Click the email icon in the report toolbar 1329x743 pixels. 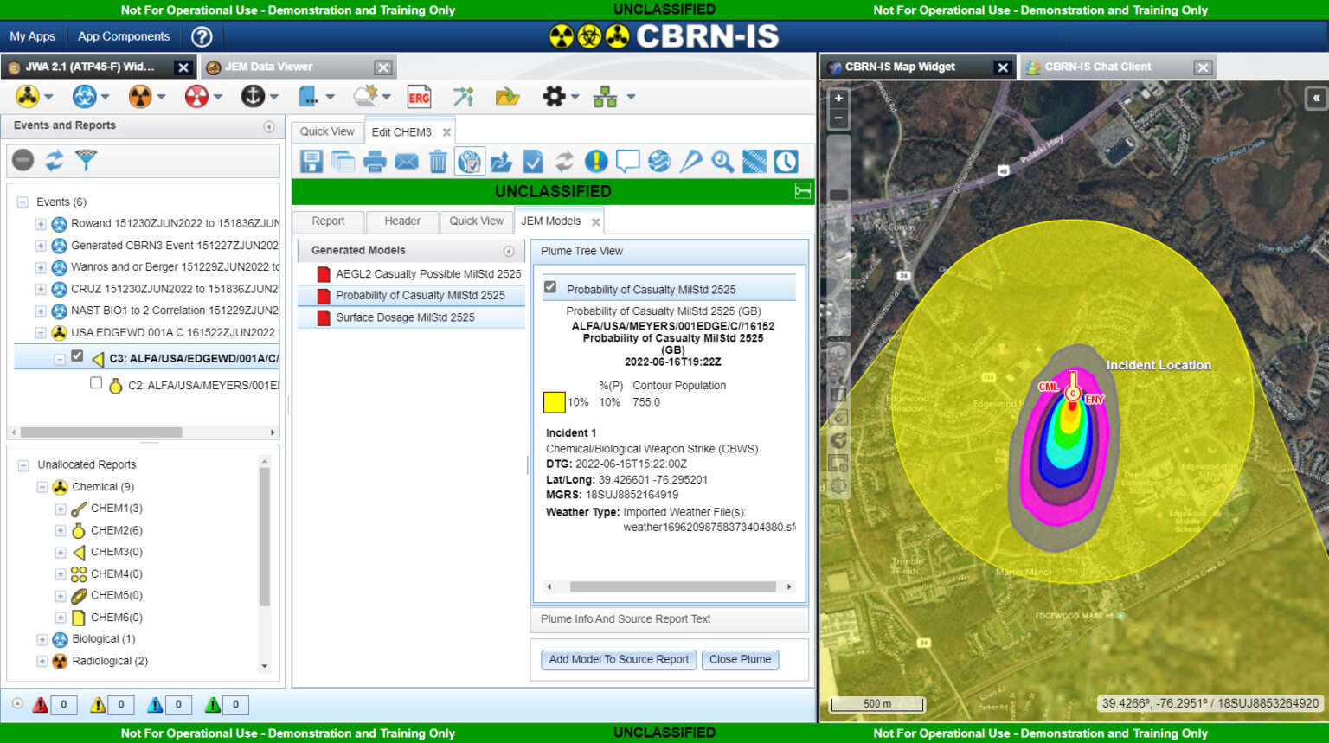point(406,161)
